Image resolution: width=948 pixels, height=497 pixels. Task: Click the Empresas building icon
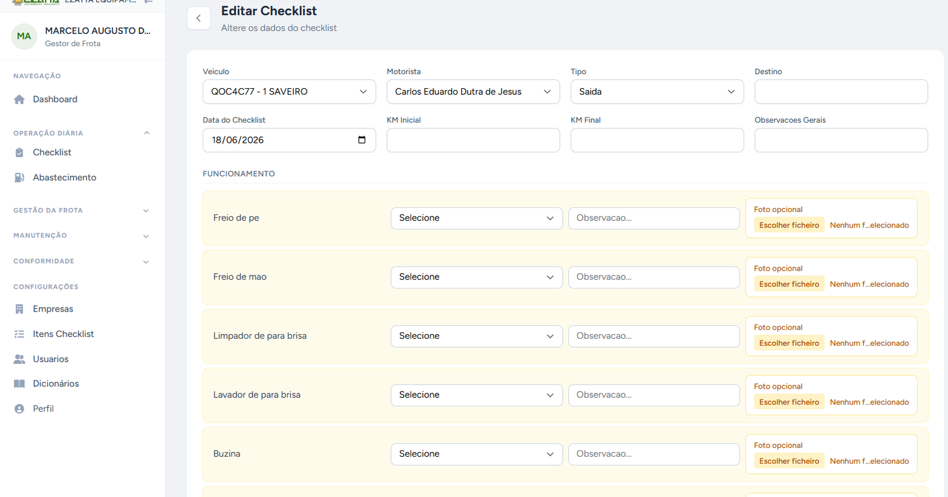(20, 309)
